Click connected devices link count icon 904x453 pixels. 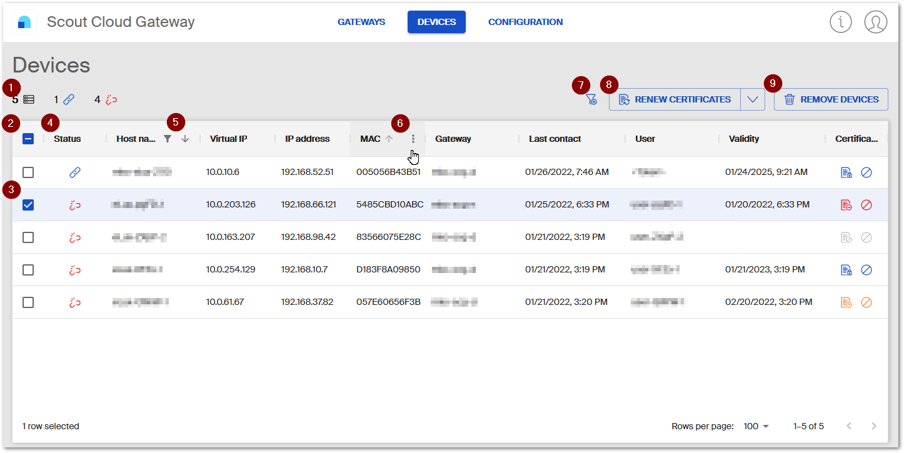click(x=69, y=99)
